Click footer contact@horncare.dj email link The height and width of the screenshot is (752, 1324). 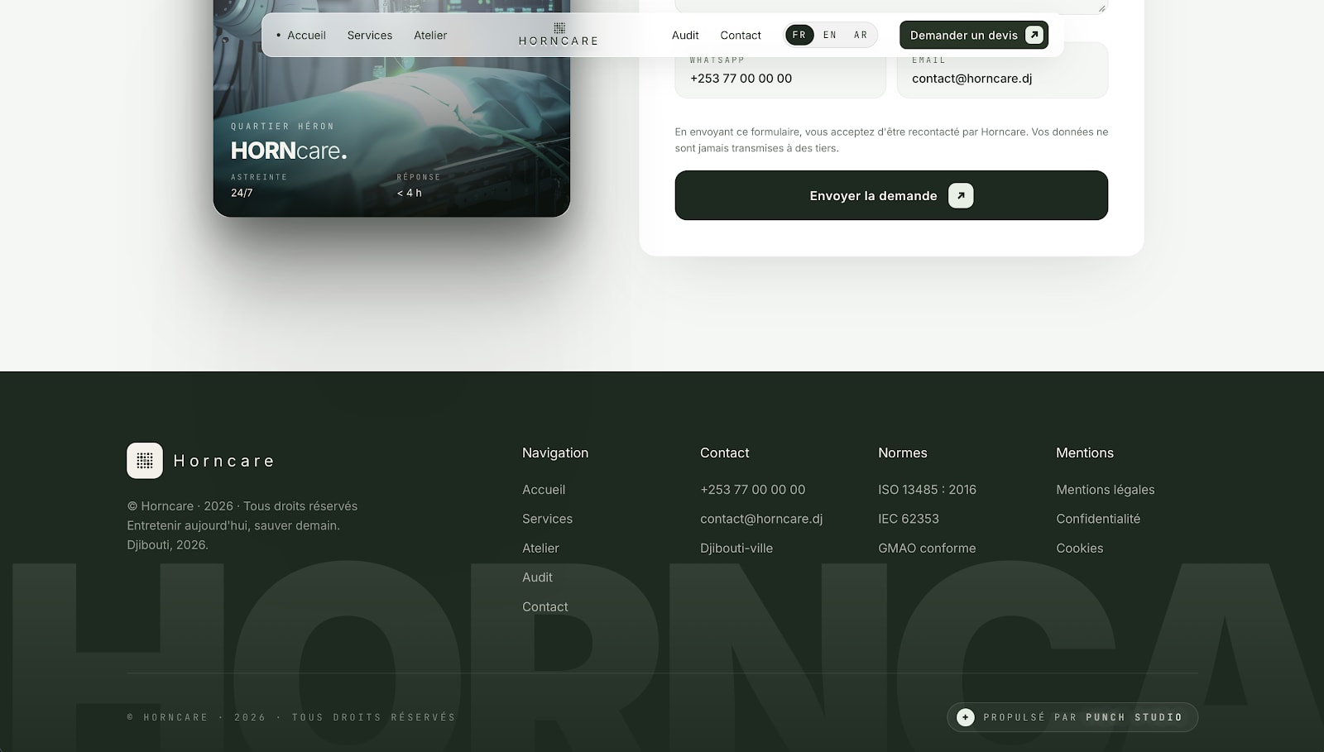coord(761,519)
